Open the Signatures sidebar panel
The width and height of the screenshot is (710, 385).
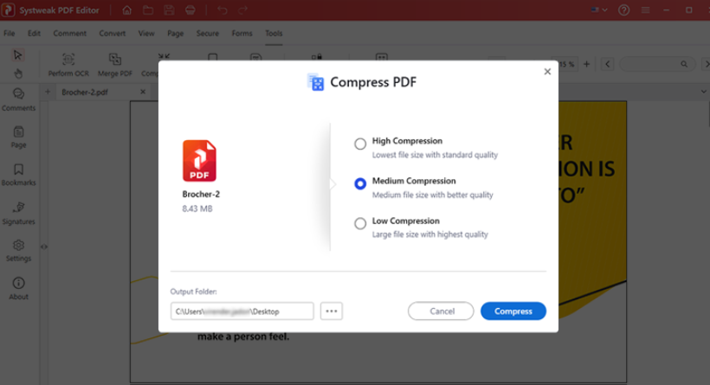(x=18, y=213)
